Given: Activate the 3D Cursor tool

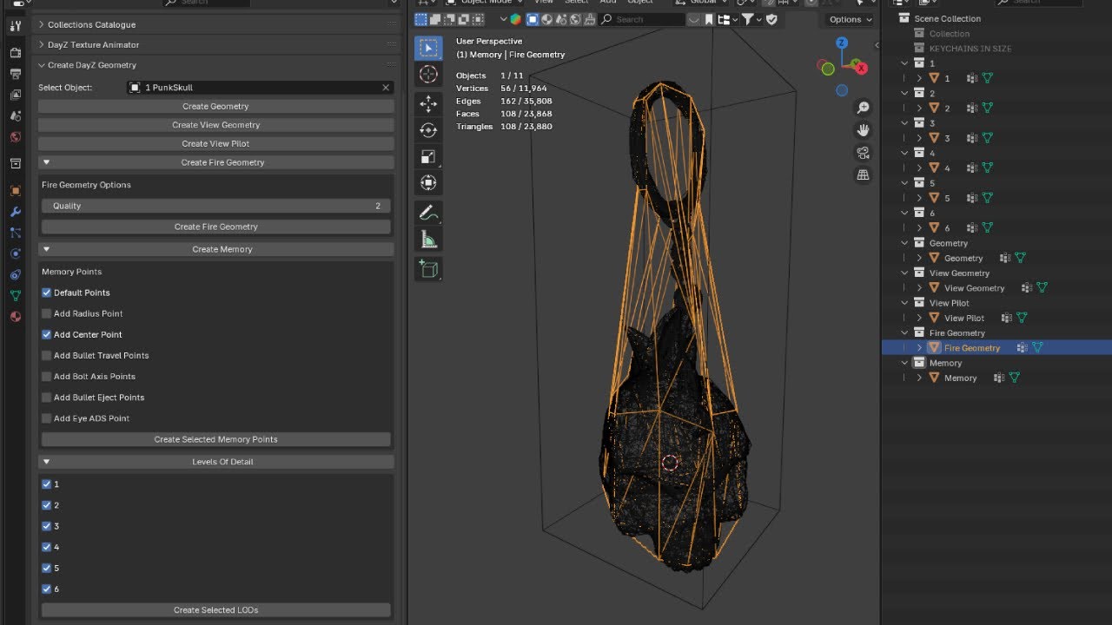Looking at the screenshot, I should 428,75.
